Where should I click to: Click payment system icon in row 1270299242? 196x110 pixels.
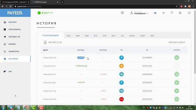click(x=121, y=74)
